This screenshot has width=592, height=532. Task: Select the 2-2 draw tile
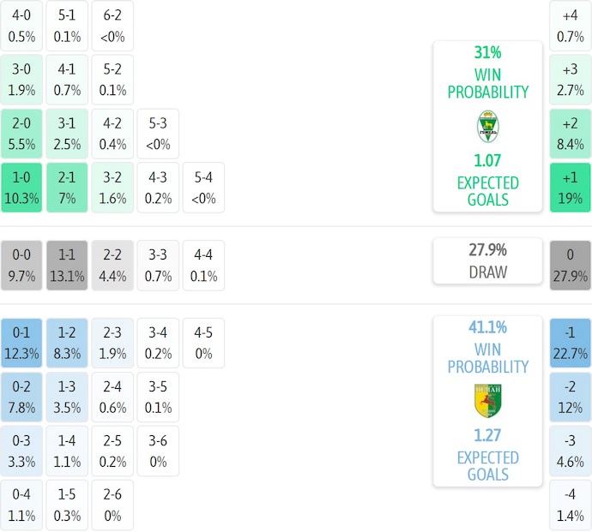(113, 266)
